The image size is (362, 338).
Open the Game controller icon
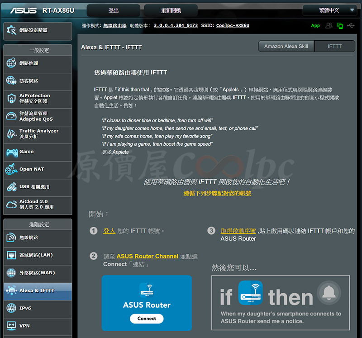pos(12,152)
